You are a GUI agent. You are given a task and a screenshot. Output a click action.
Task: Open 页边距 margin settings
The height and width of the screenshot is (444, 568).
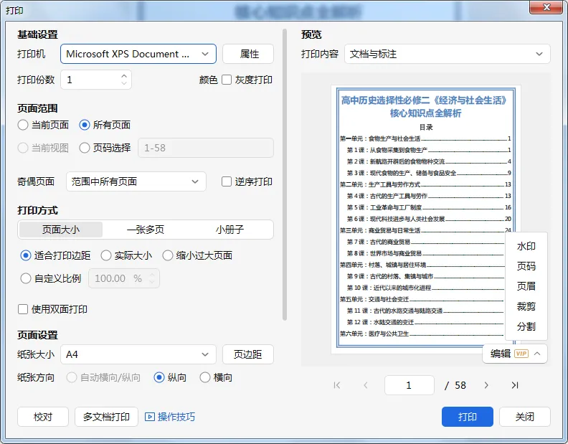(x=248, y=354)
